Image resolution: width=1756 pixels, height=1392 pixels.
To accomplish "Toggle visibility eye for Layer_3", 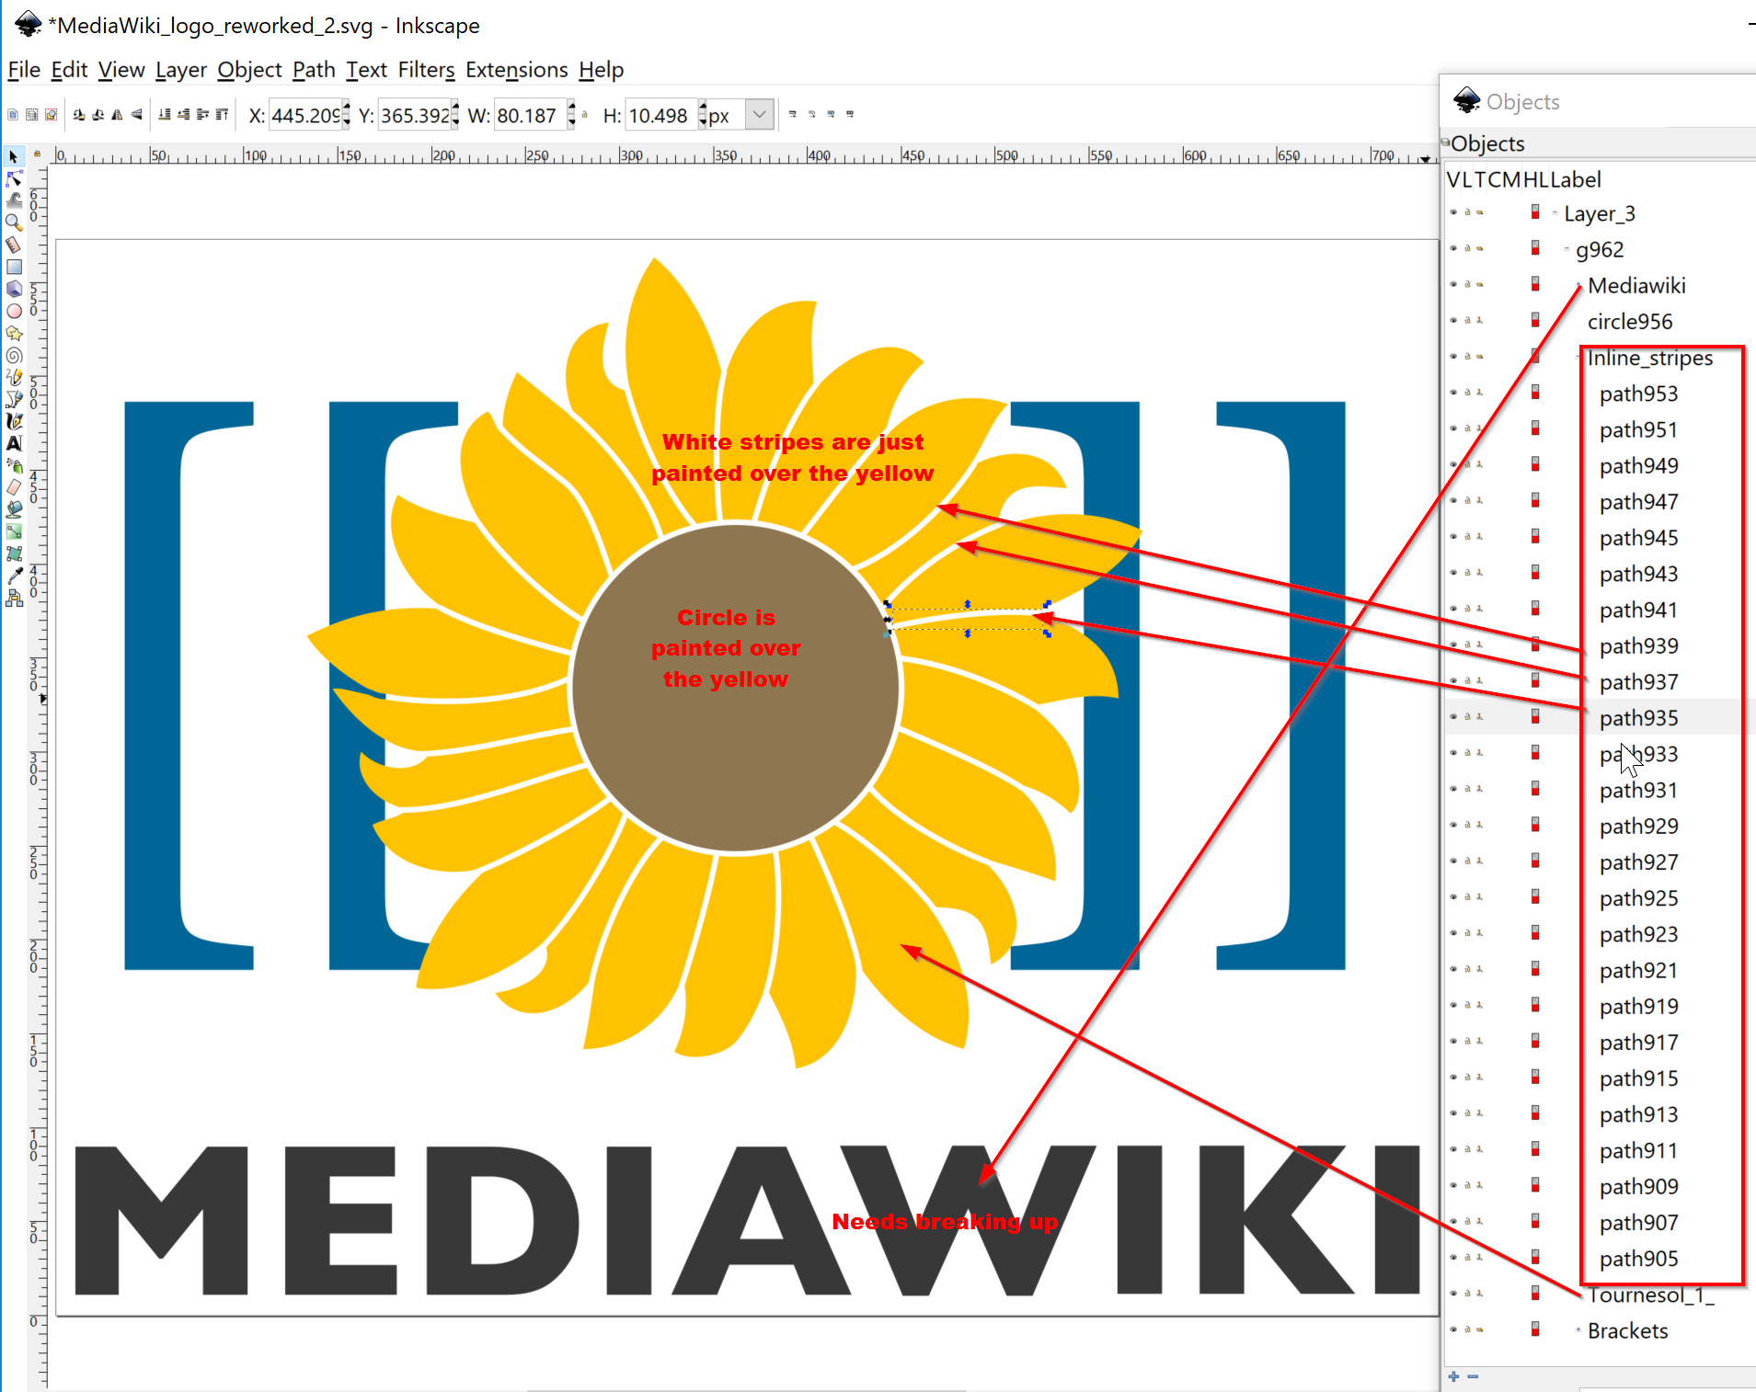I will click(x=1453, y=212).
